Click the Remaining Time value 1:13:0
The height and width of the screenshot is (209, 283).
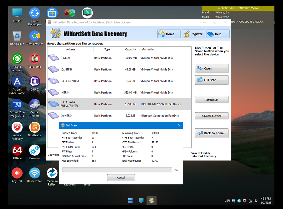(155, 133)
